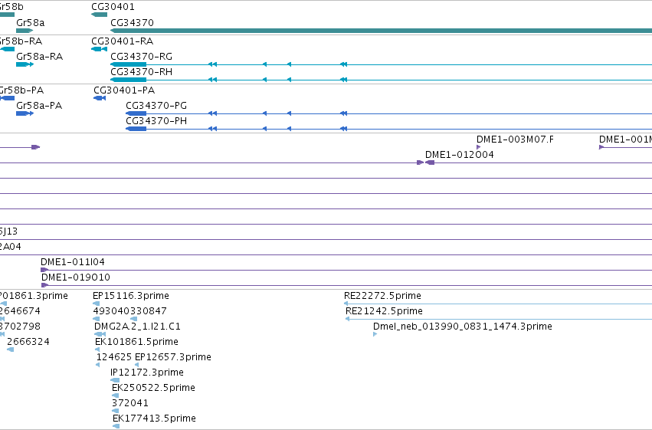Viewport: 652px width, 430px height.
Task: Select the CG34370-PG coding exon block
Action: 136,113
